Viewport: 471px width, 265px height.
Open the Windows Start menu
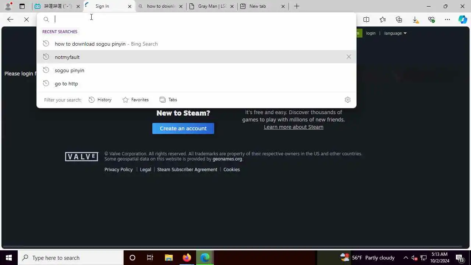coord(9,258)
